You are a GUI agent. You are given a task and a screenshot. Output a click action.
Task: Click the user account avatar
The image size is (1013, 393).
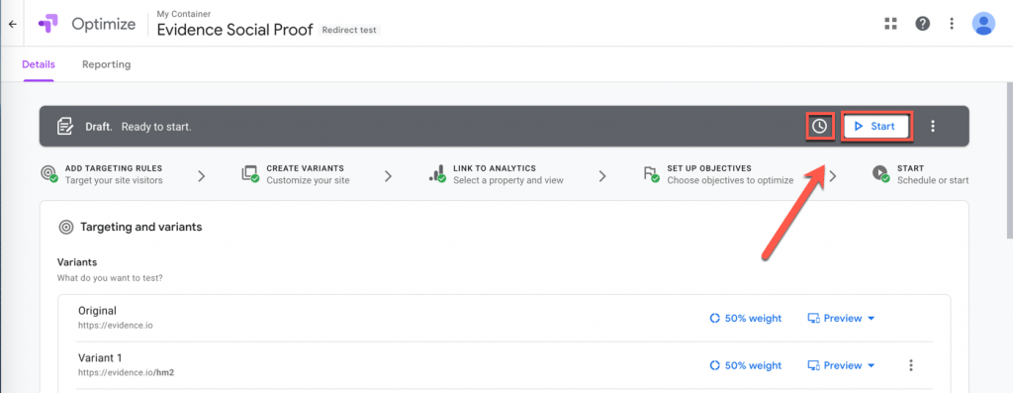983,24
